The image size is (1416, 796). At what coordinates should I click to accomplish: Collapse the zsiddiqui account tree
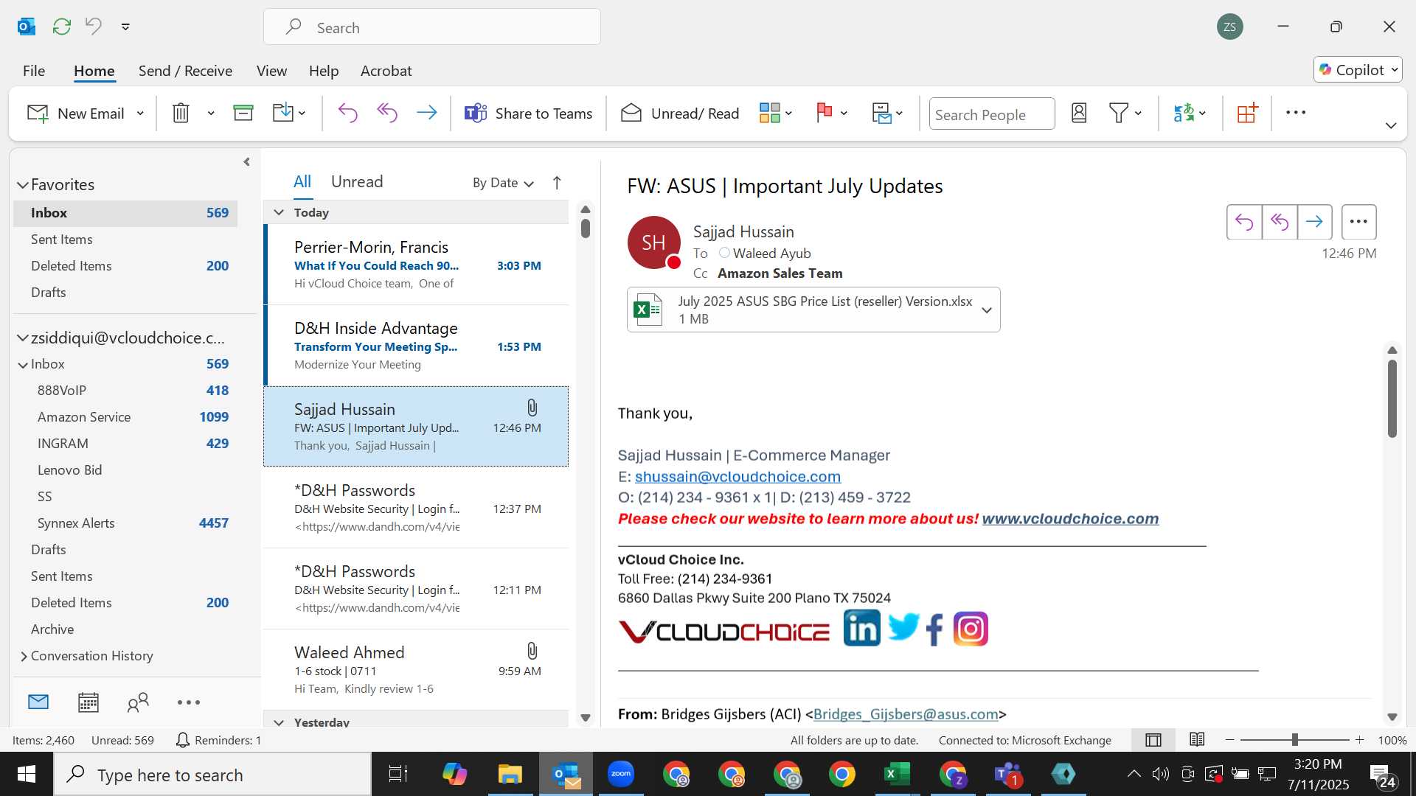point(23,338)
